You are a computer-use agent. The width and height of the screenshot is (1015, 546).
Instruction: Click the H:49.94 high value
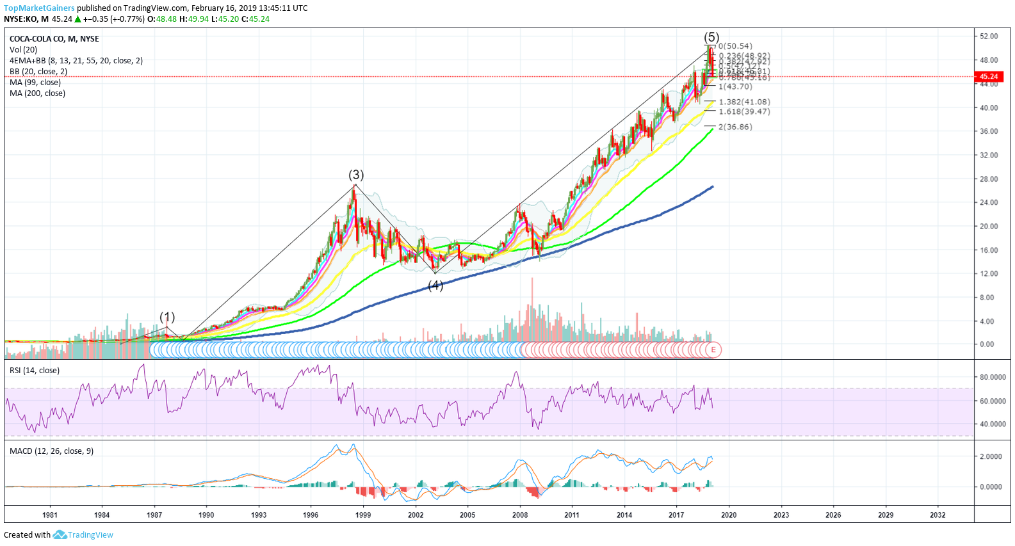click(x=194, y=19)
